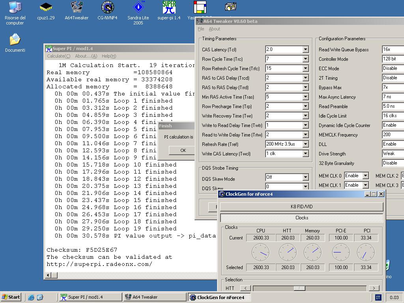The height and width of the screenshot is (303, 404).
Task: Click the Drive Strength Weak field
Action: pyautogui.click(x=393, y=153)
